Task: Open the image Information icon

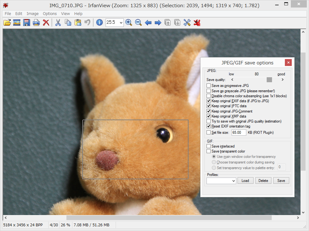Action: click(99, 23)
